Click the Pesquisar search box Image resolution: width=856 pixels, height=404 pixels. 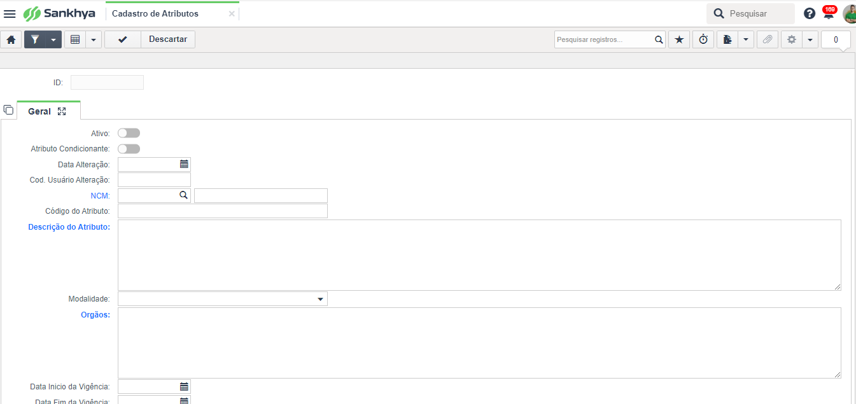coord(750,13)
